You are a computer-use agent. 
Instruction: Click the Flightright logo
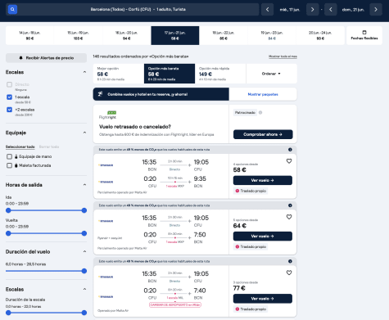click(107, 115)
